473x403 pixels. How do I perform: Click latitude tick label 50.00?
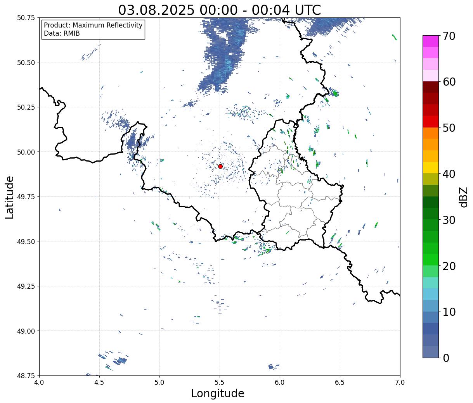[26, 152]
